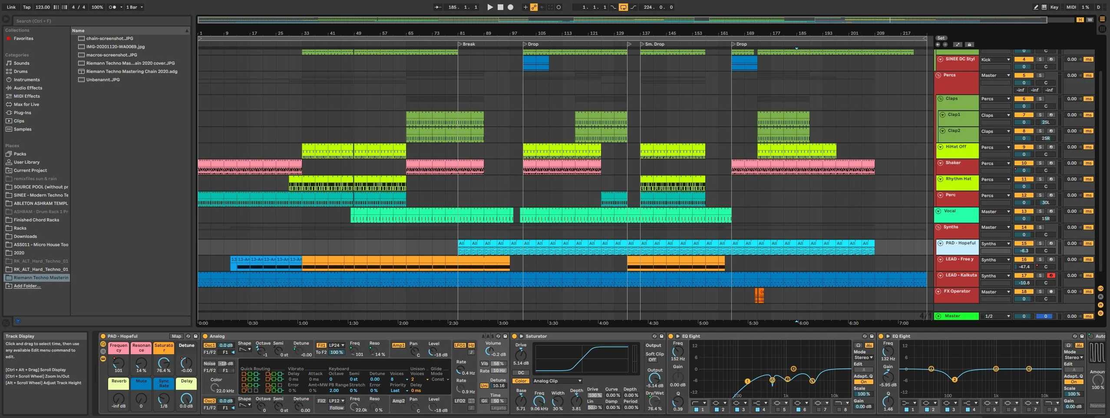Enable the Draw Mode pencil icon
The width and height of the screenshot is (1110, 418).
(x=1036, y=7)
